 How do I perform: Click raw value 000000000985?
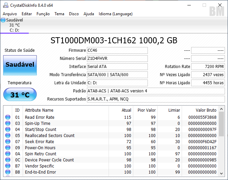coord(202,160)
